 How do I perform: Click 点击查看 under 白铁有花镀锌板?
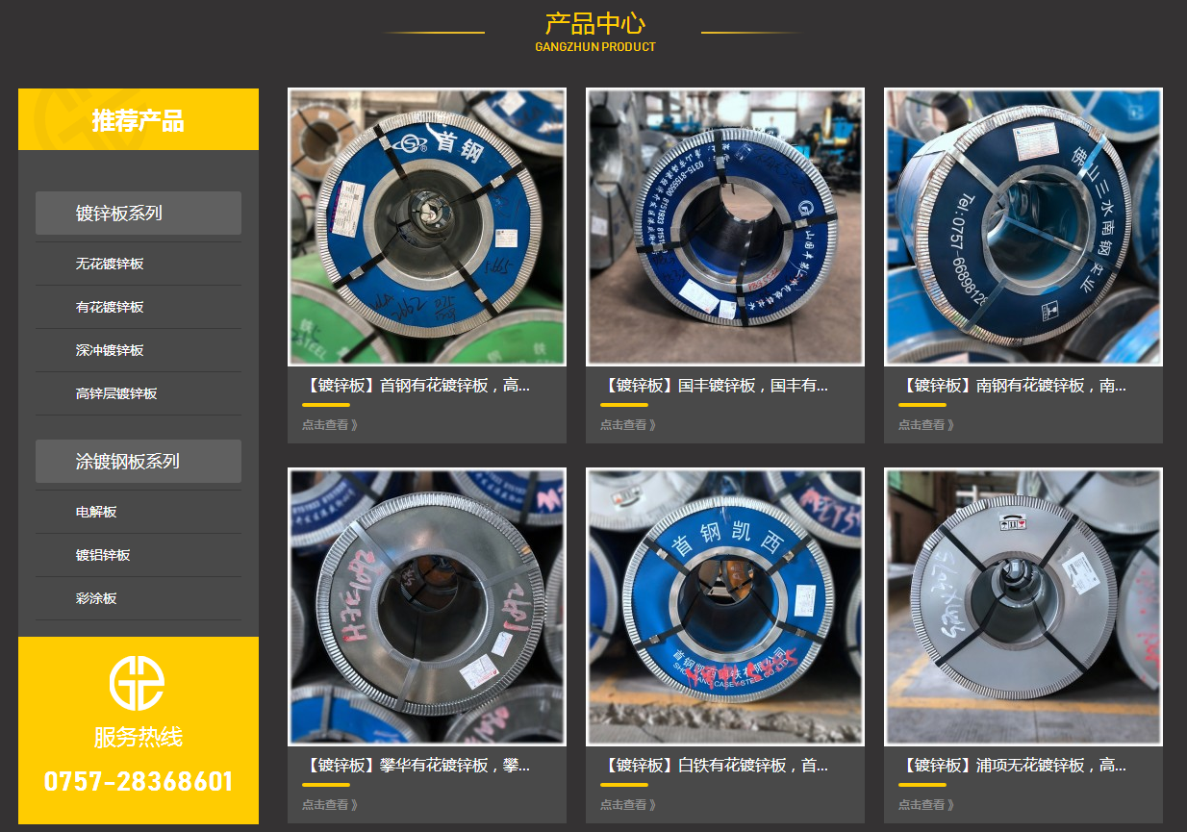[x=628, y=804]
